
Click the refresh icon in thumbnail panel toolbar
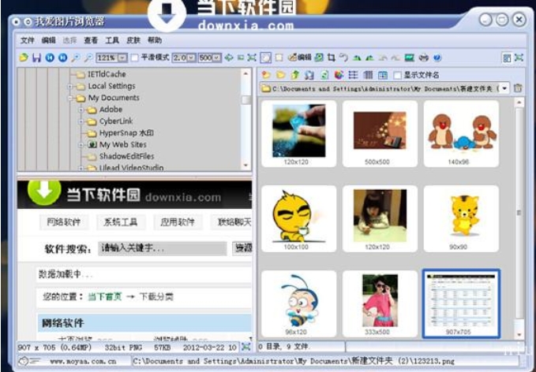pos(324,75)
